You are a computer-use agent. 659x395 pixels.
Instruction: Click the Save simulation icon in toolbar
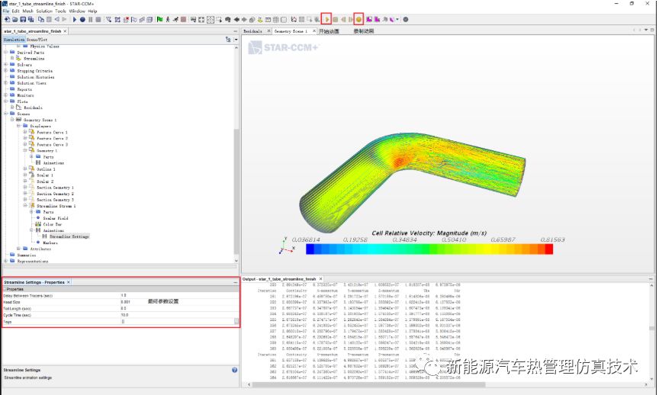click(x=23, y=19)
